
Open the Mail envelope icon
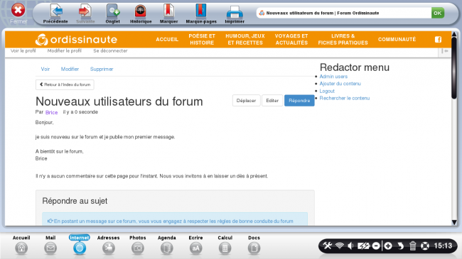point(50,248)
